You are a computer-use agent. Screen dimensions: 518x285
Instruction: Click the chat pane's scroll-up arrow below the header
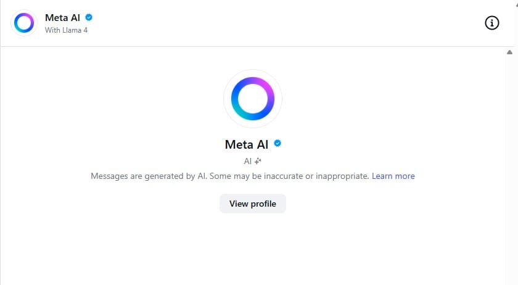click(x=509, y=52)
